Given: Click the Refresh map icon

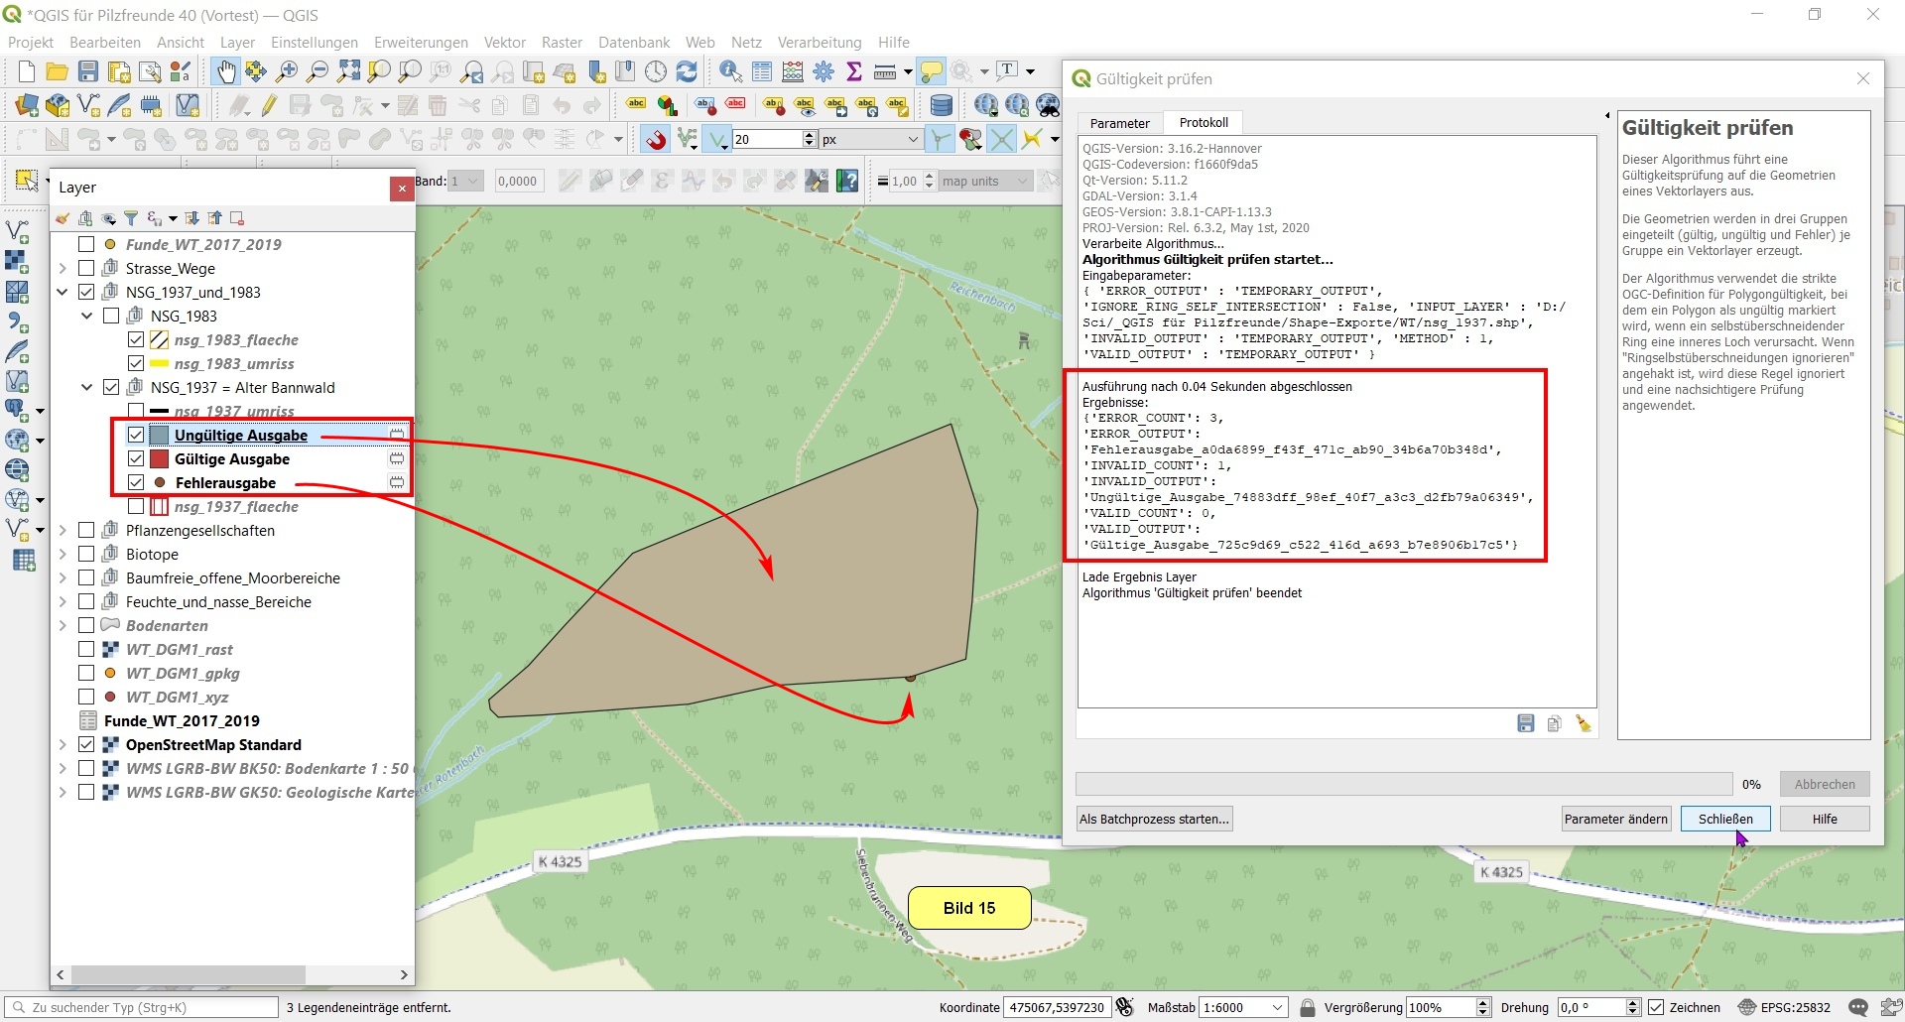Looking at the screenshot, I should click(x=687, y=71).
